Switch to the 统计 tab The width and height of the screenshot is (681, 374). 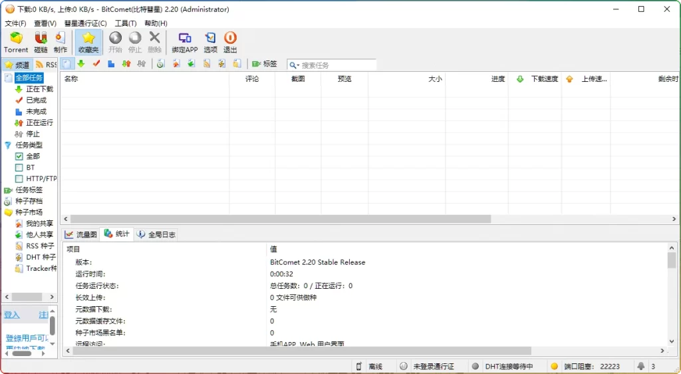(116, 234)
